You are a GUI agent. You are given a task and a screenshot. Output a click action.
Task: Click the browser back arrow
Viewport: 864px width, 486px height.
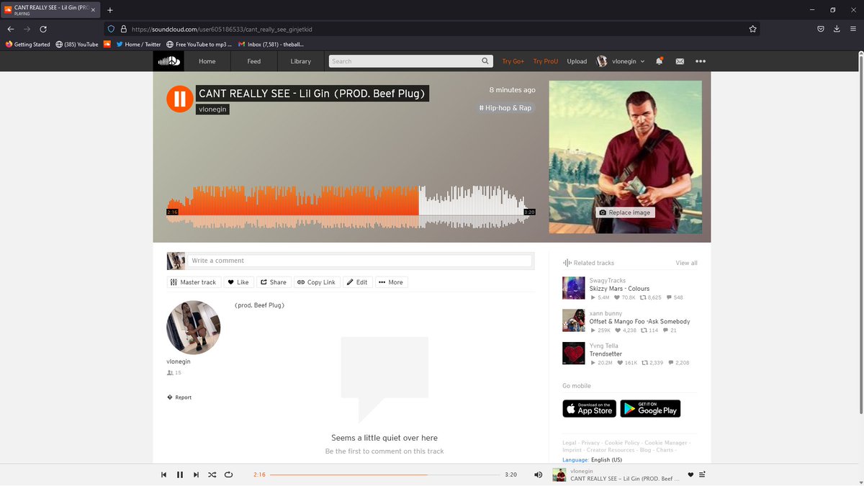pos(10,29)
